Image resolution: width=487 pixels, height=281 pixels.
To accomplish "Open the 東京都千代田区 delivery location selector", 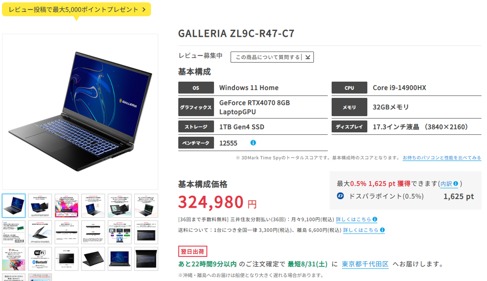I will (x=365, y=264).
